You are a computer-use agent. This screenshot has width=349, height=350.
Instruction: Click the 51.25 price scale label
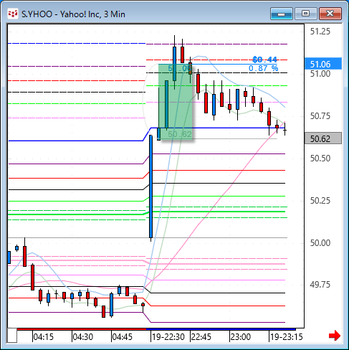320,32
